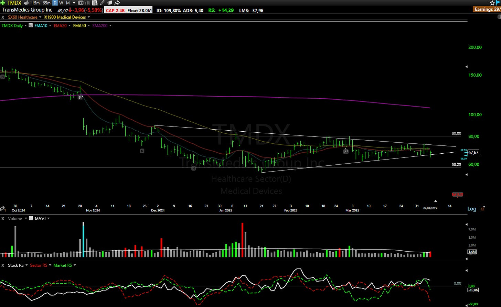Select the pencil drawing tool icon
This screenshot has width=501, height=307.
click(102, 3)
